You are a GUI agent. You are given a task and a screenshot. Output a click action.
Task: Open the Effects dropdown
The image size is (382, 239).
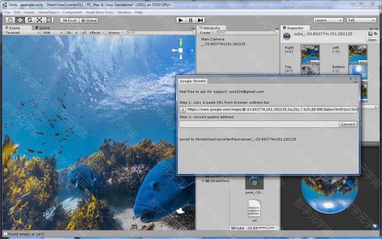[x=97, y=33]
